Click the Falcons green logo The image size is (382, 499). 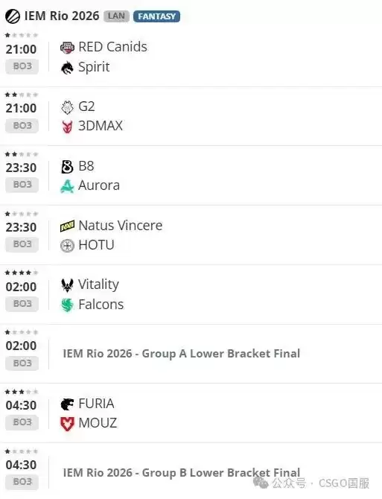pos(67,305)
